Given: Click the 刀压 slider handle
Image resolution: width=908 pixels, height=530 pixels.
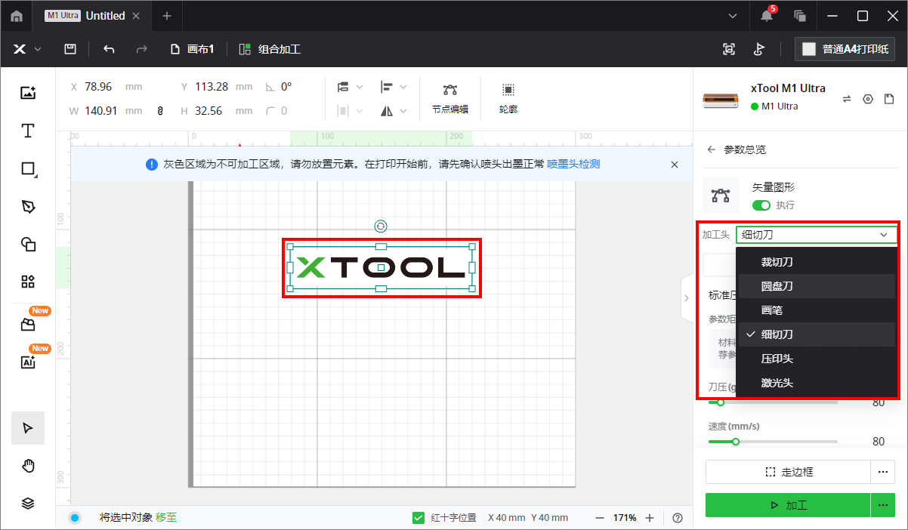Looking at the screenshot, I should point(720,402).
